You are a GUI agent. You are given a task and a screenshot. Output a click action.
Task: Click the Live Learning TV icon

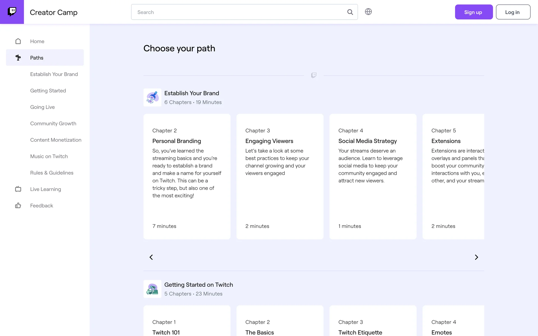click(x=18, y=189)
